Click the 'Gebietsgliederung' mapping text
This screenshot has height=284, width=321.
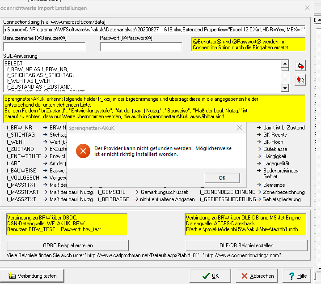tap(282, 199)
